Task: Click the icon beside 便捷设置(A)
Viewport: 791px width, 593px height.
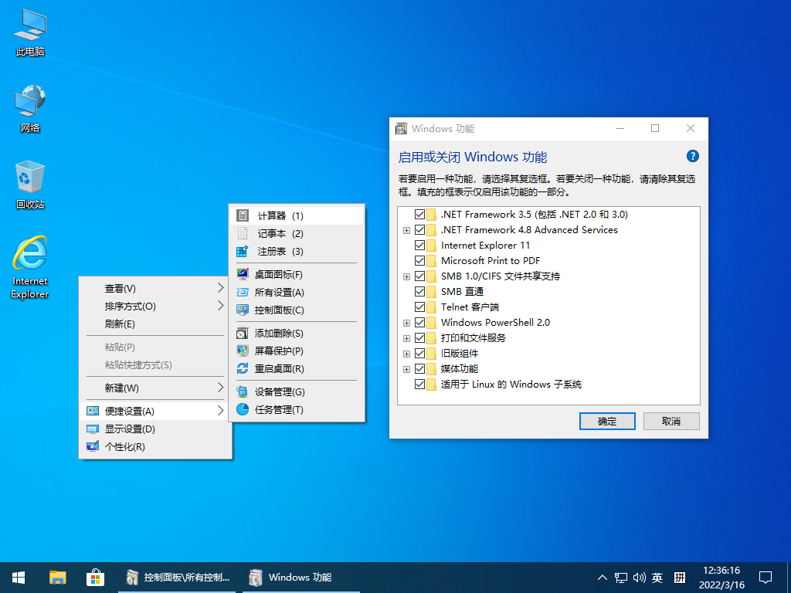Action: 93,411
